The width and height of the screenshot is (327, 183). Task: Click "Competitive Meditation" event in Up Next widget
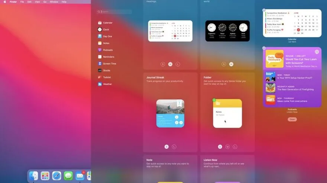pyautogui.click(x=278, y=14)
